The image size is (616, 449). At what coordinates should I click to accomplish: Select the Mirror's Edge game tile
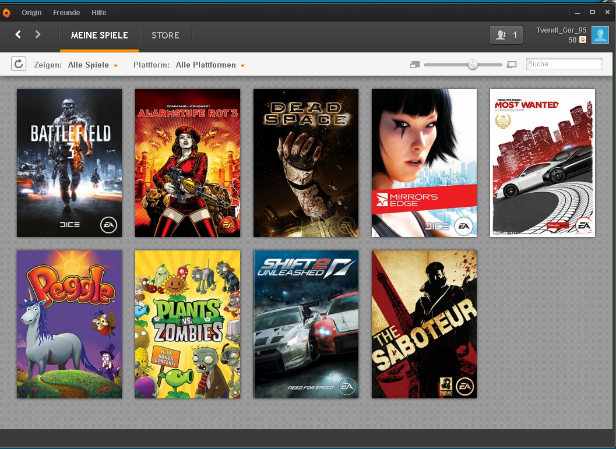pyautogui.click(x=424, y=163)
